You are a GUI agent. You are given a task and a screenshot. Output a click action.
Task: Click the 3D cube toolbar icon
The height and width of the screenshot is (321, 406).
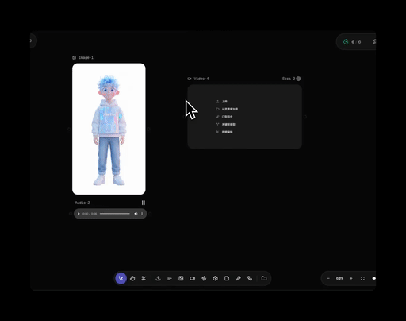(216, 278)
